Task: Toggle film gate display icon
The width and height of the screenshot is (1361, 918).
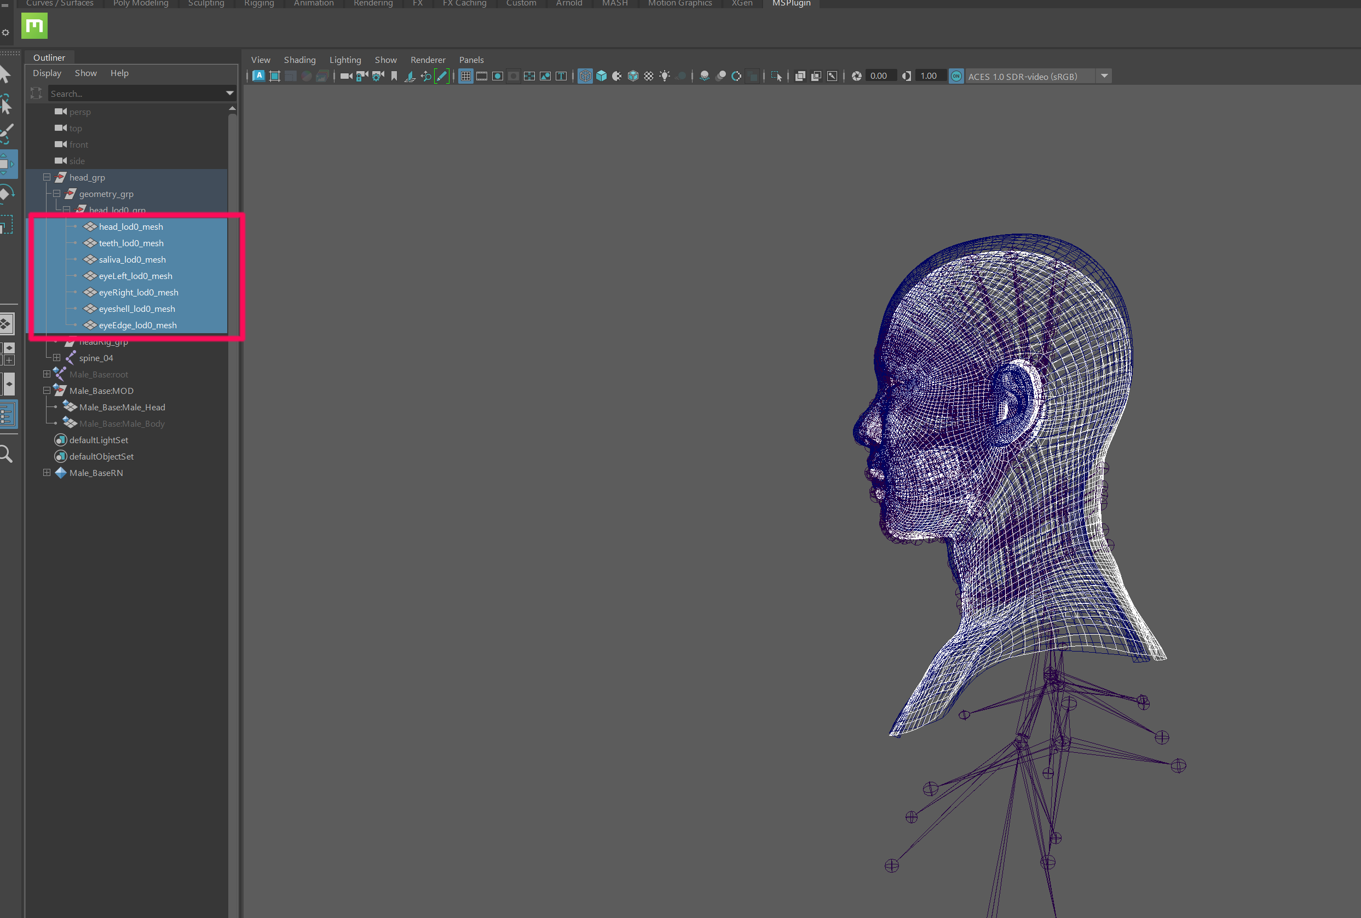Action: point(481,76)
